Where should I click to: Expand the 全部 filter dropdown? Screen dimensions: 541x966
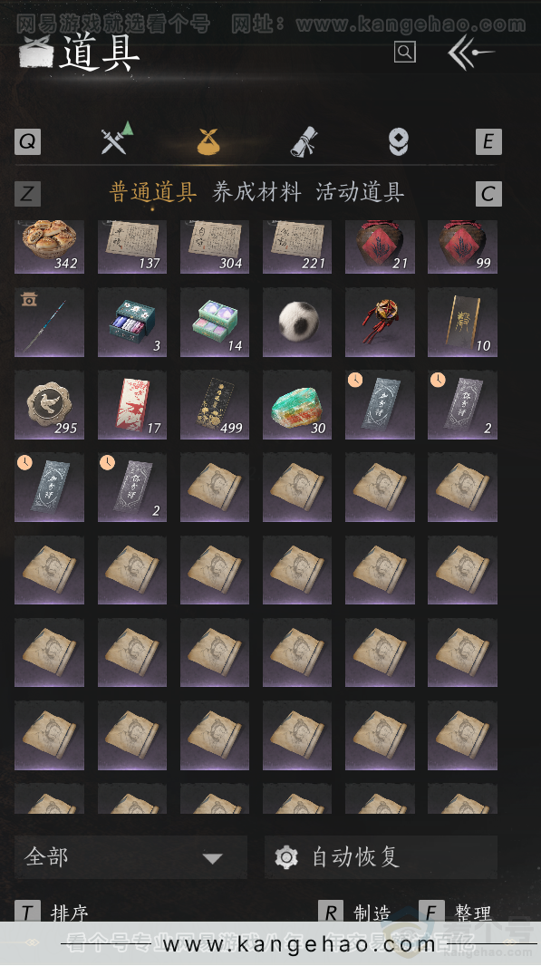tap(130, 857)
